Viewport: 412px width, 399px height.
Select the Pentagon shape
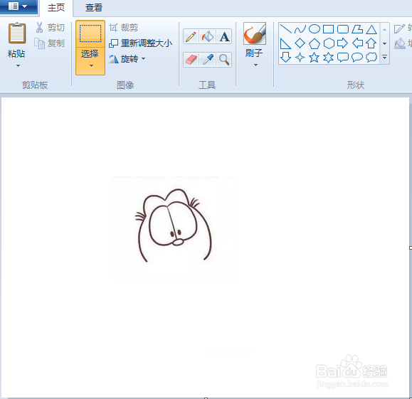tap(315, 43)
